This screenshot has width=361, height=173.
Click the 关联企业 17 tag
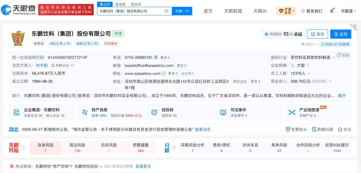point(62,65)
